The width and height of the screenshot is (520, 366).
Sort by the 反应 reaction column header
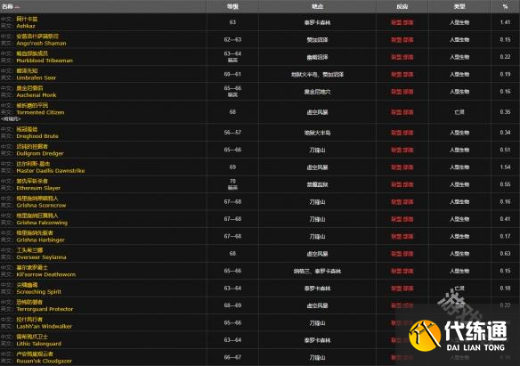click(402, 6)
